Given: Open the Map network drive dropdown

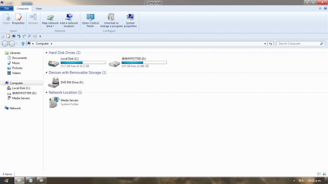Looking at the screenshot, I should (50, 26).
